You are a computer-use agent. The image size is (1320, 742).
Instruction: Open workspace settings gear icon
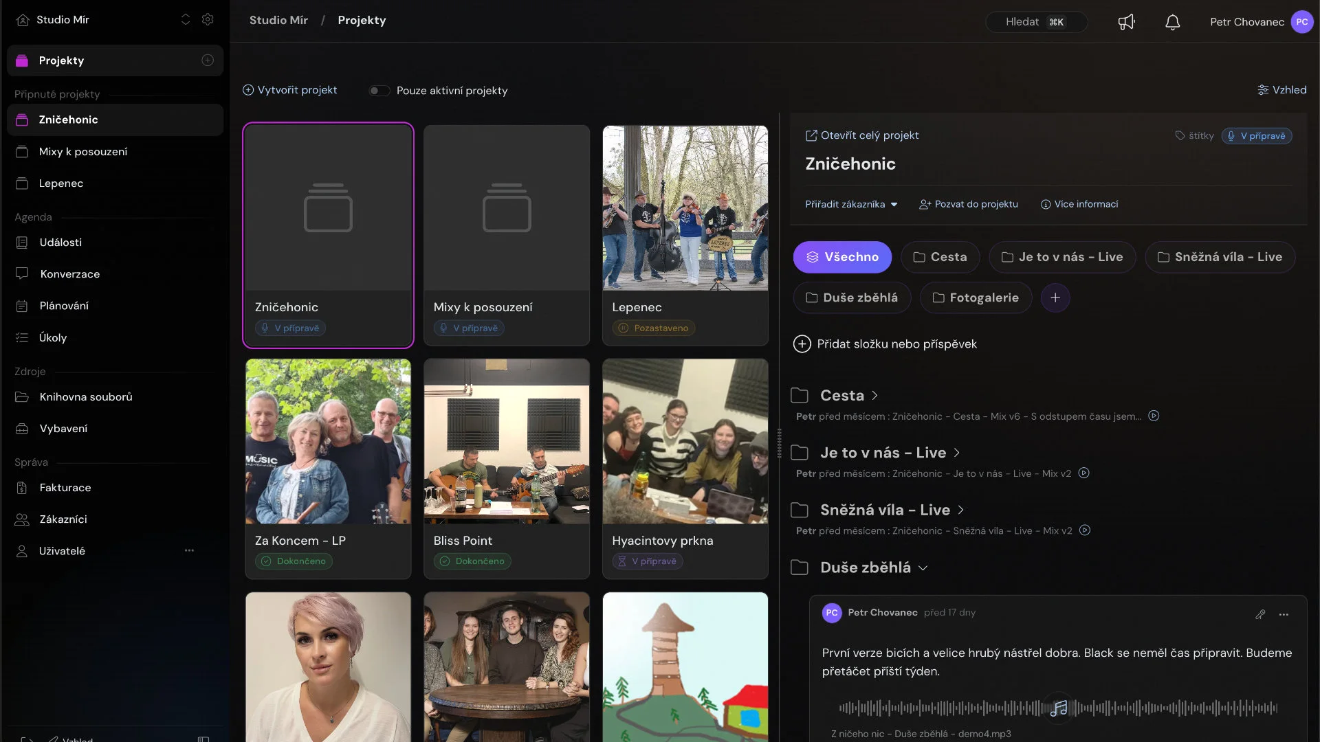coord(208,20)
